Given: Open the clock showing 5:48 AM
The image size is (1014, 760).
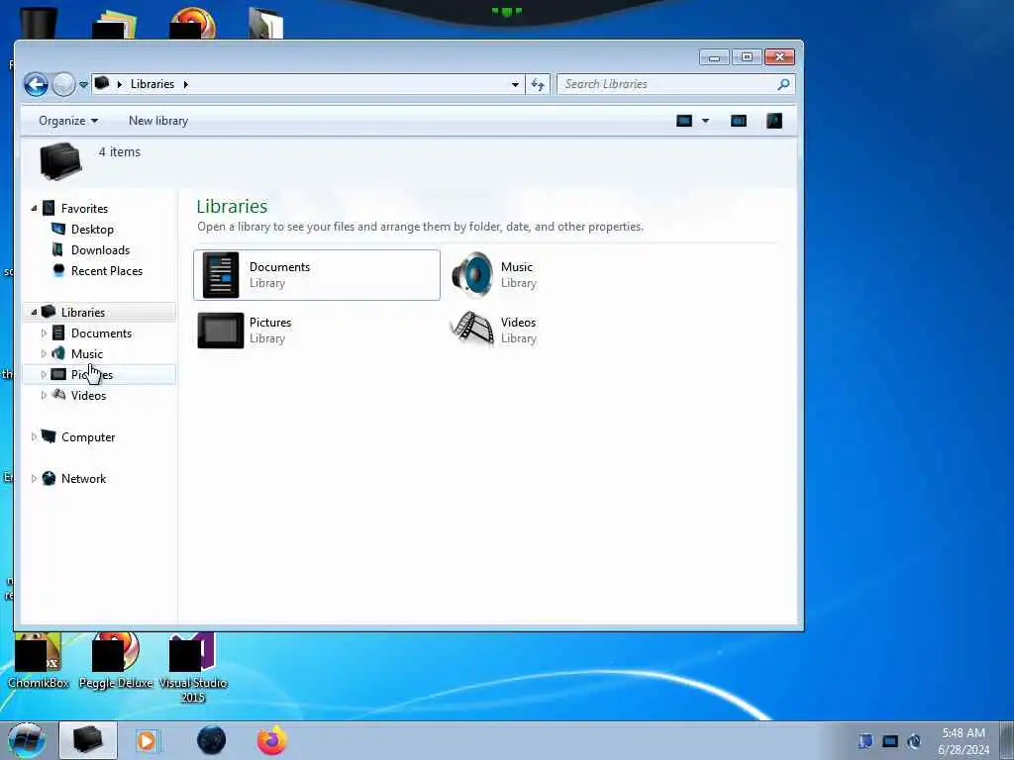Looking at the screenshot, I should coord(963,741).
